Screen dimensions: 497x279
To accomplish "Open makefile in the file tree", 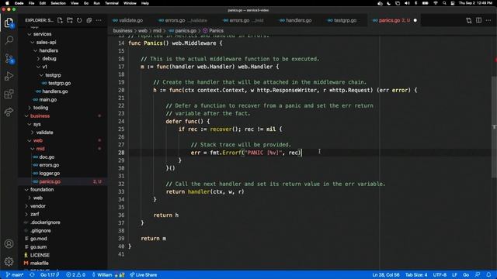I will pyautogui.click(x=40, y=263).
